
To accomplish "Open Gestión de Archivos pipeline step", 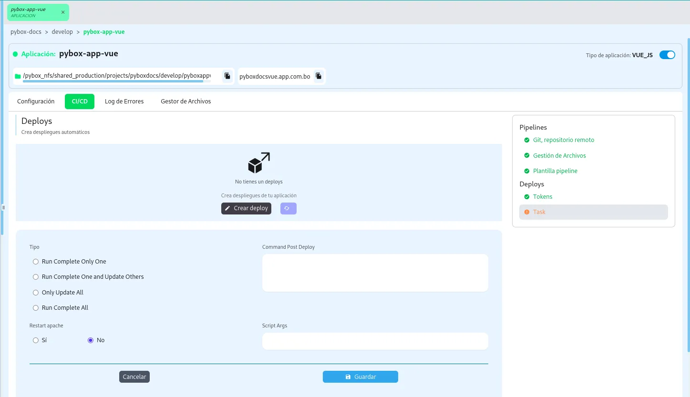I will pos(559,155).
